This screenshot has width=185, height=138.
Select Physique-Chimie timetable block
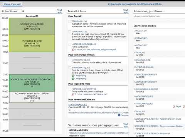(32, 43)
